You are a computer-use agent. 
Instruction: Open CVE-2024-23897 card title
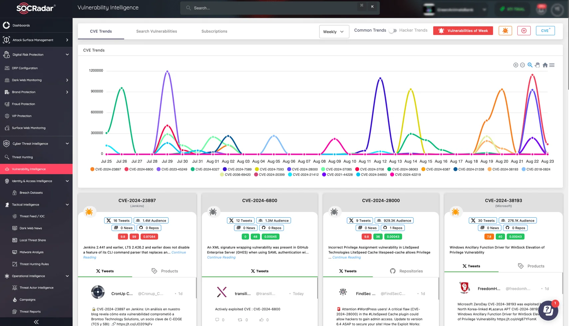tap(137, 201)
